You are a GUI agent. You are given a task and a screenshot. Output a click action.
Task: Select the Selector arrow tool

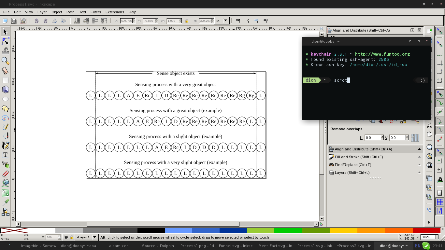[5, 32]
